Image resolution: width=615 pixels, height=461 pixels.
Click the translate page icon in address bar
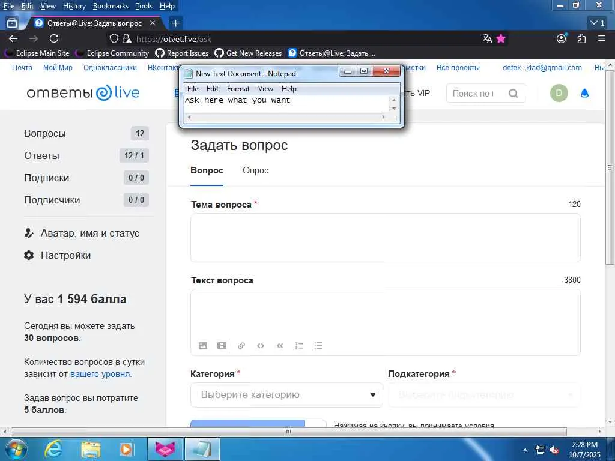point(487,38)
